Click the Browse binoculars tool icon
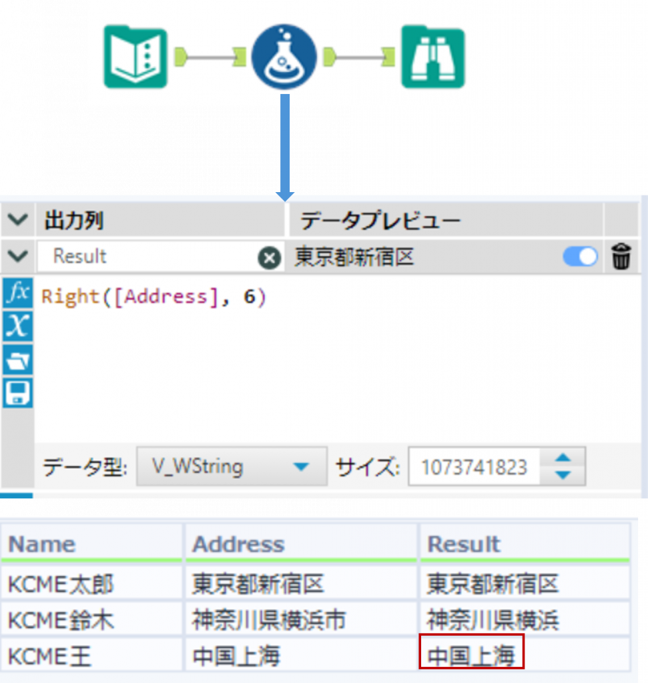 pos(432,57)
